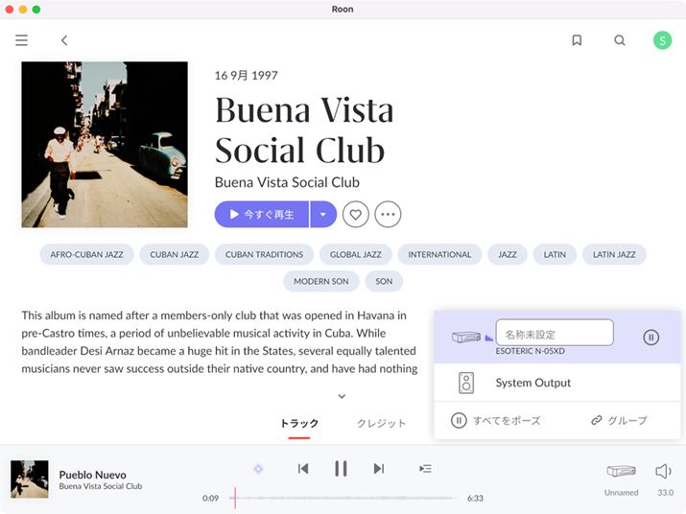Expand the album description chevron

pos(342,396)
